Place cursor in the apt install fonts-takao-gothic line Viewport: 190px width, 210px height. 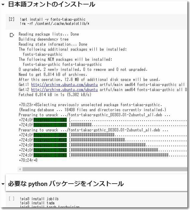pos(53,19)
